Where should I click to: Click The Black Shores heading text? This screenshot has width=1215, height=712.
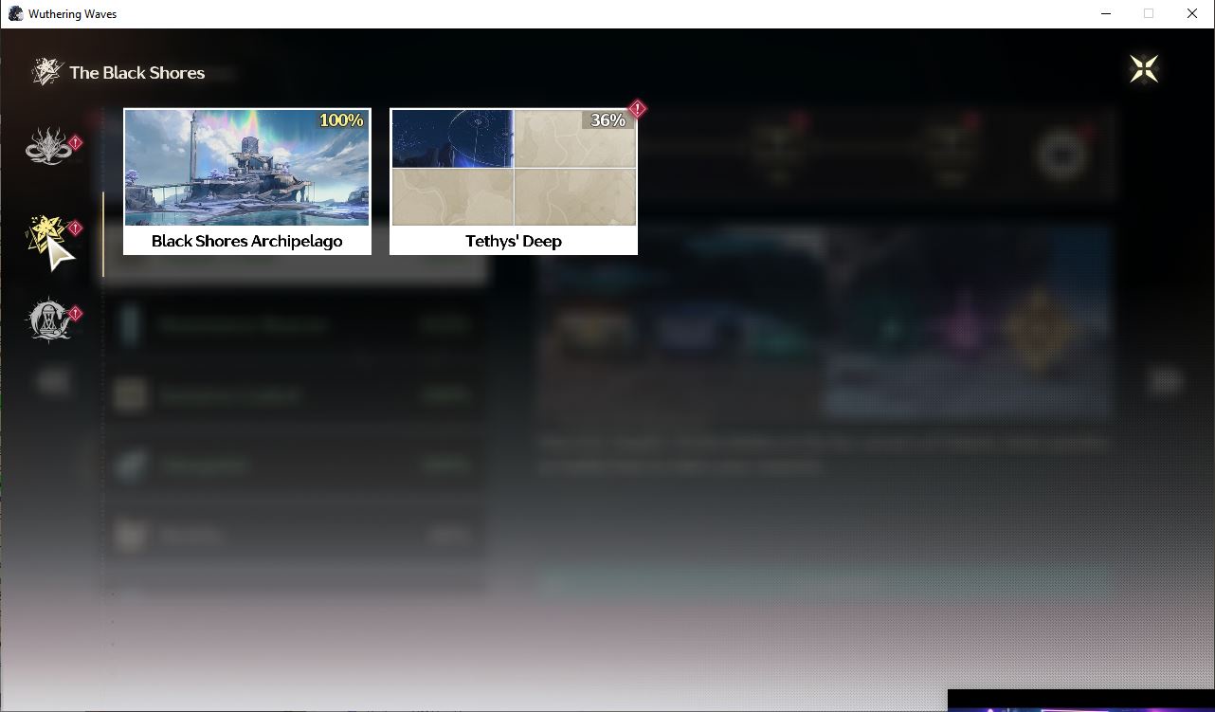click(x=137, y=72)
